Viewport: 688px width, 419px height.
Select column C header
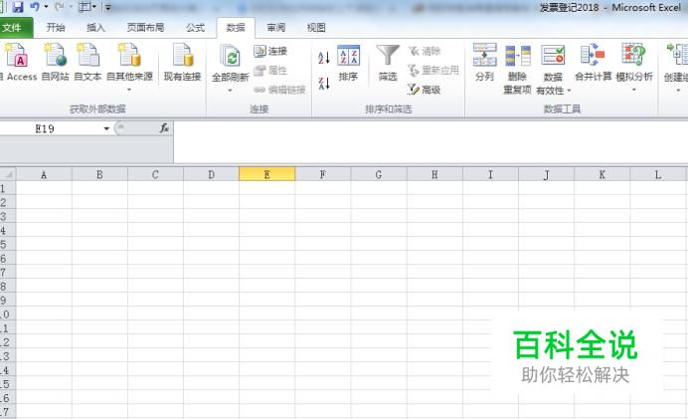click(155, 174)
